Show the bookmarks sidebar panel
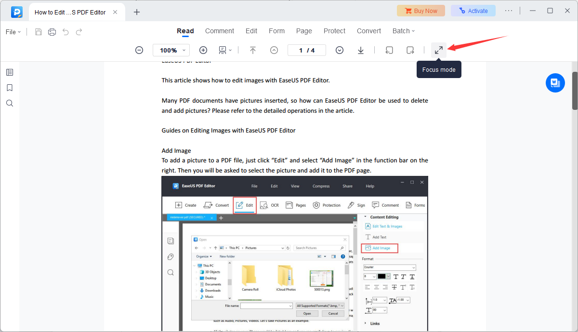Screen dimensions: 578x332 (10, 88)
